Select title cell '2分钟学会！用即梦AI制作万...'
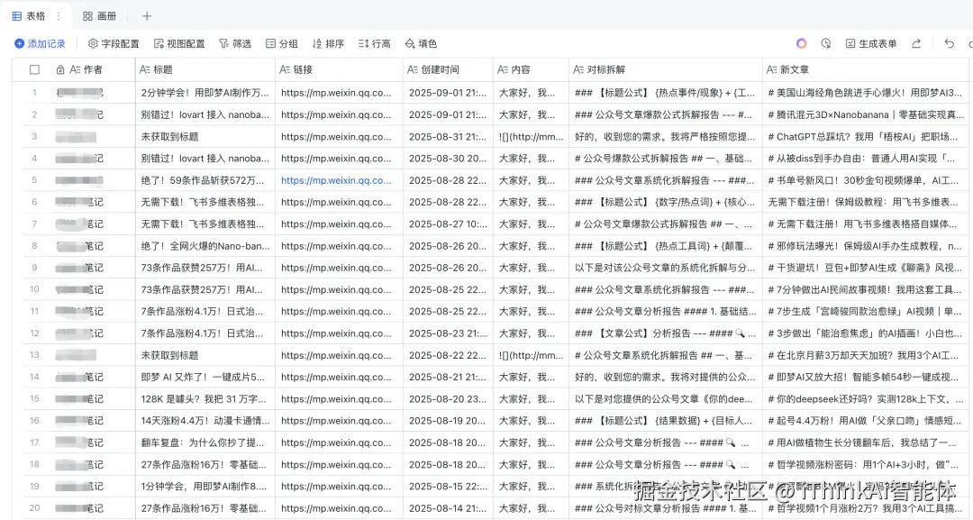 click(205, 93)
